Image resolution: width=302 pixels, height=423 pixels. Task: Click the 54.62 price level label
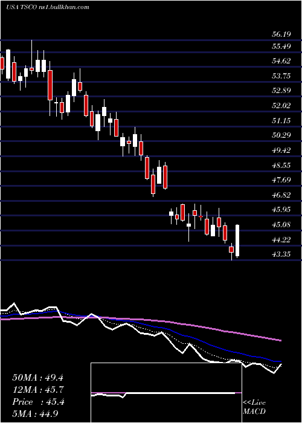[281, 60]
